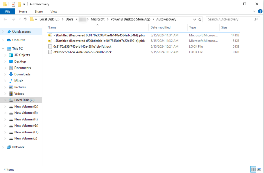Click the search magnifier icon
The image size is (264, 173).
(x=256, y=19)
